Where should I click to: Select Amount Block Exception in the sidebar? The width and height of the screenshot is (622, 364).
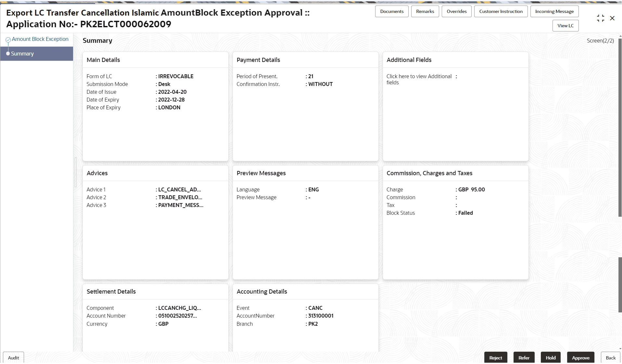(x=40, y=39)
